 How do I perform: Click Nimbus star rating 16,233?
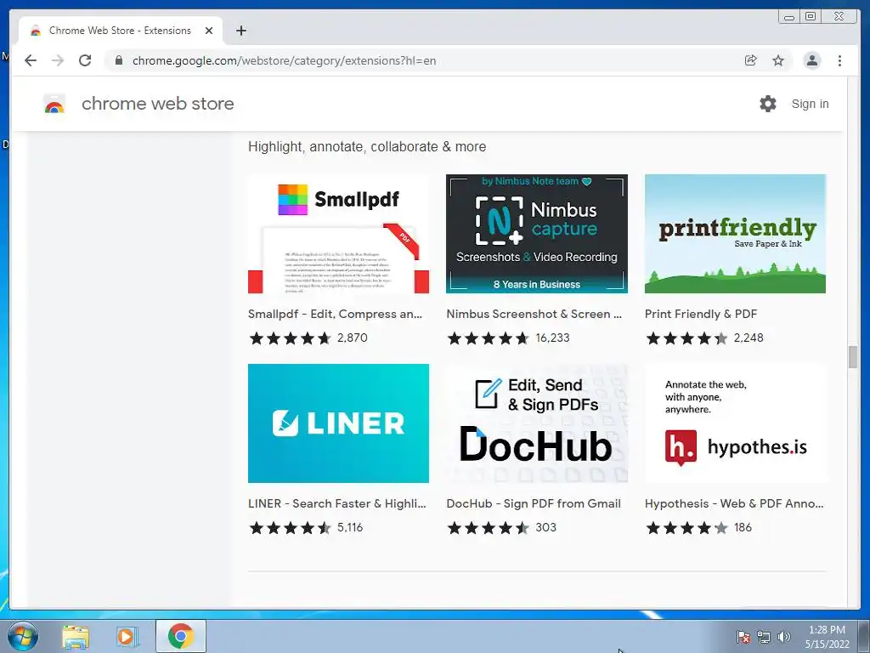point(508,338)
